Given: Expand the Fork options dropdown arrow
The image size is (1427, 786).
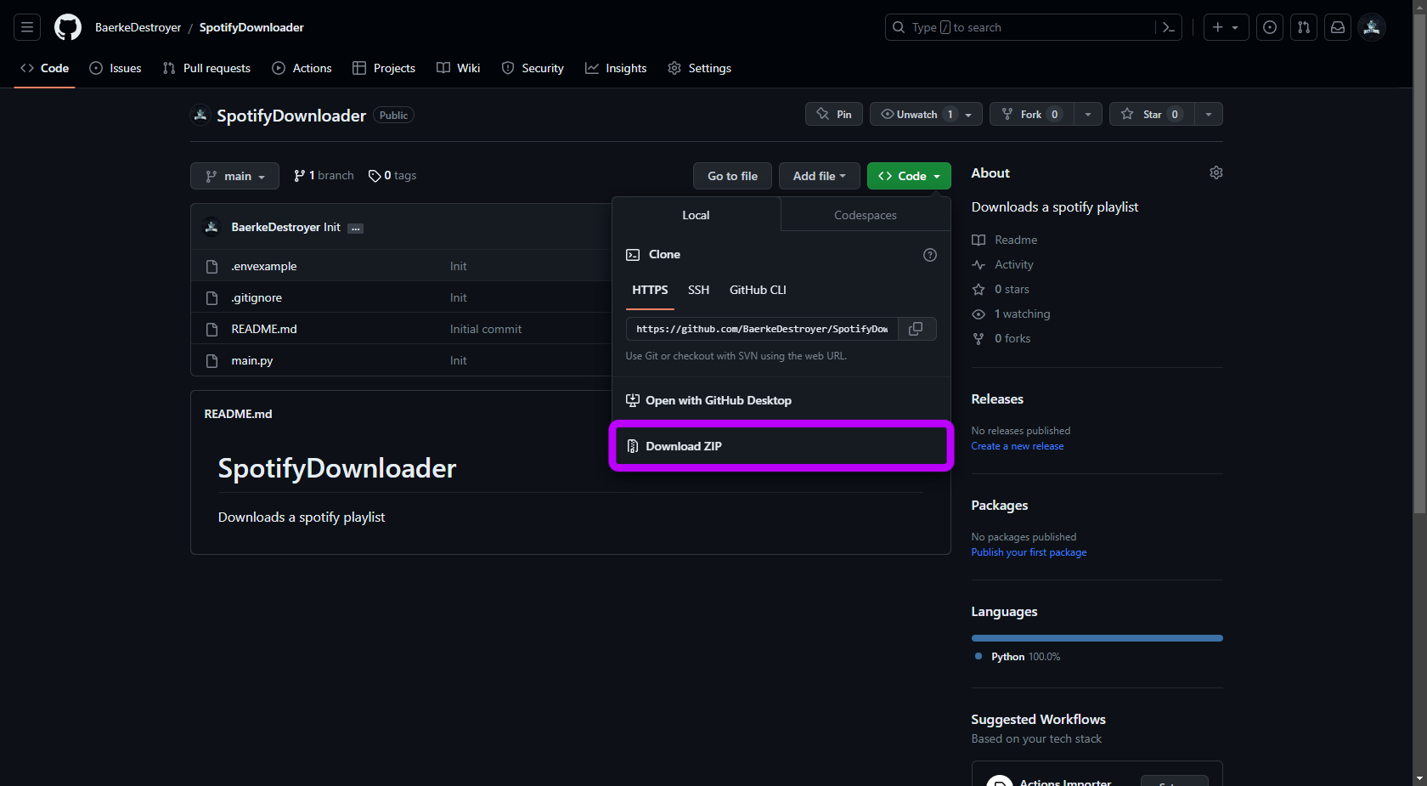Looking at the screenshot, I should (1088, 113).
